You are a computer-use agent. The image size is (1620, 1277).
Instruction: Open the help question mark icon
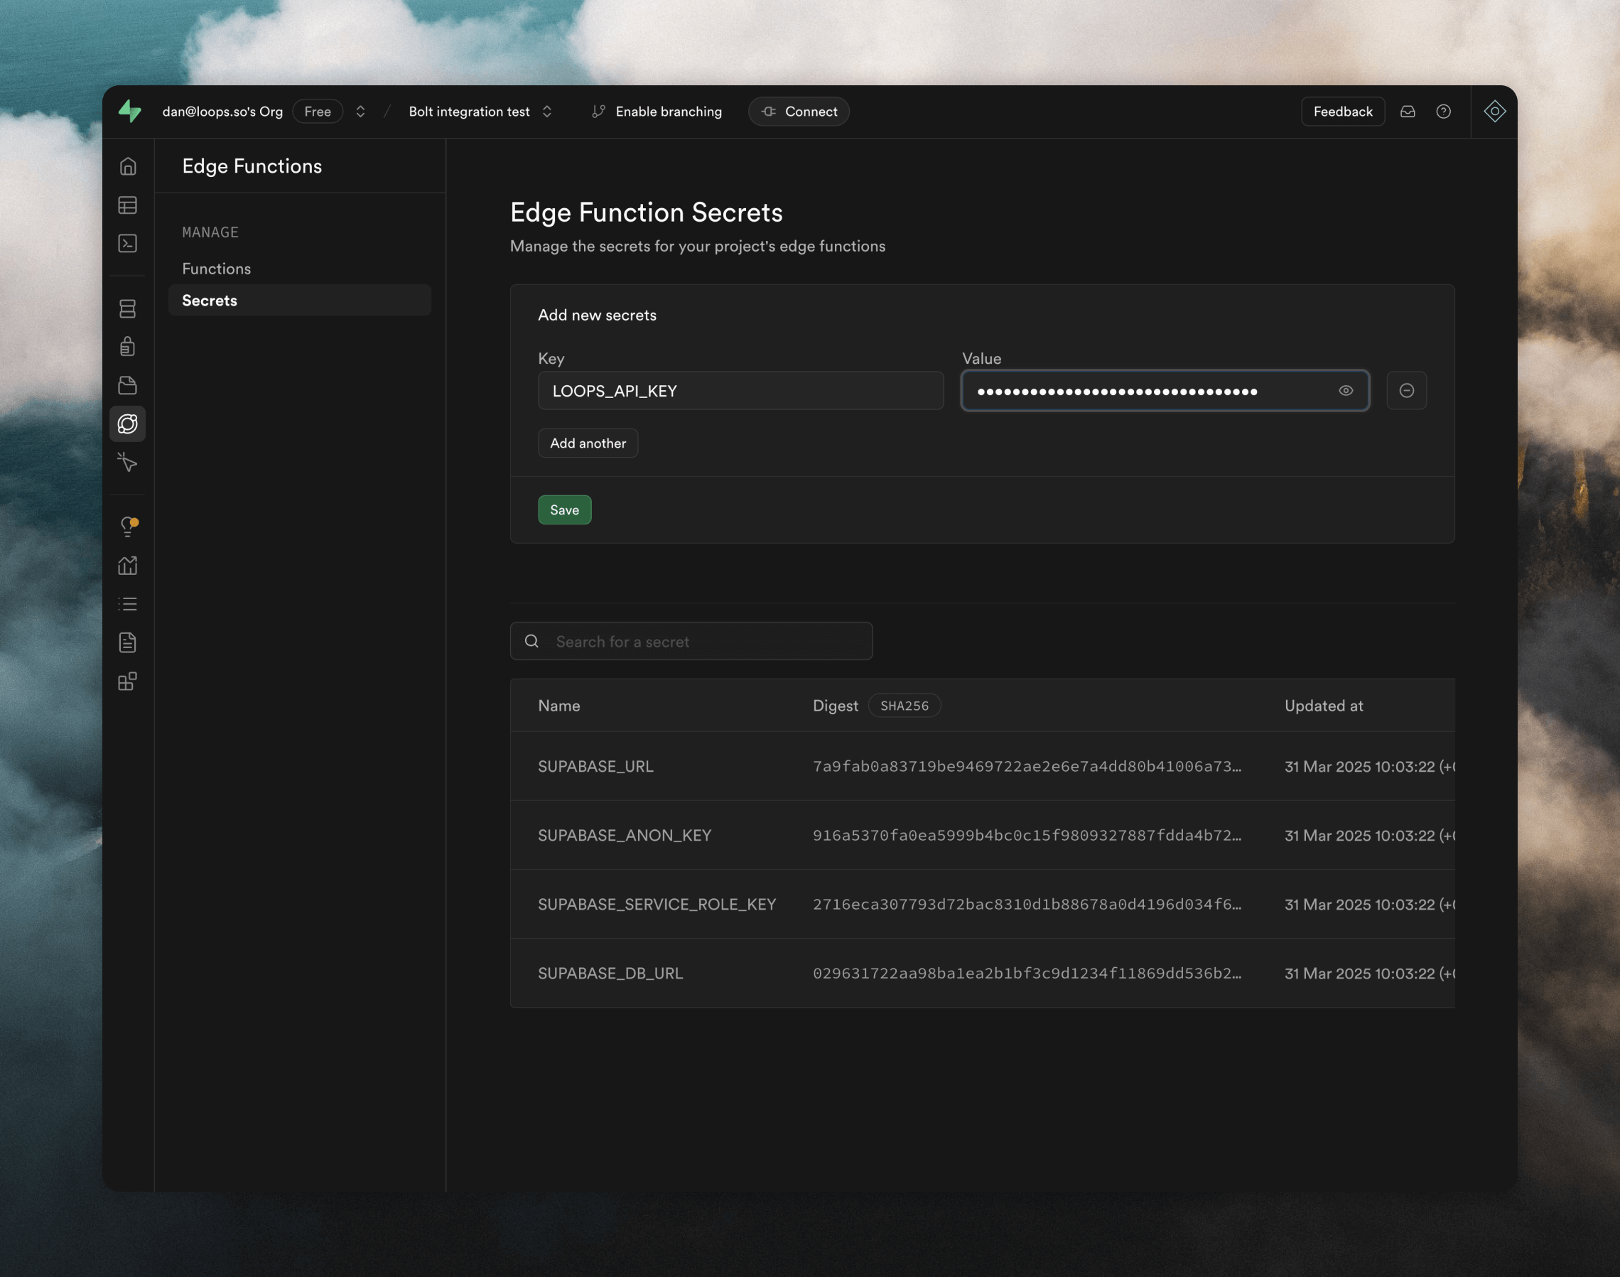point(1444,112)
